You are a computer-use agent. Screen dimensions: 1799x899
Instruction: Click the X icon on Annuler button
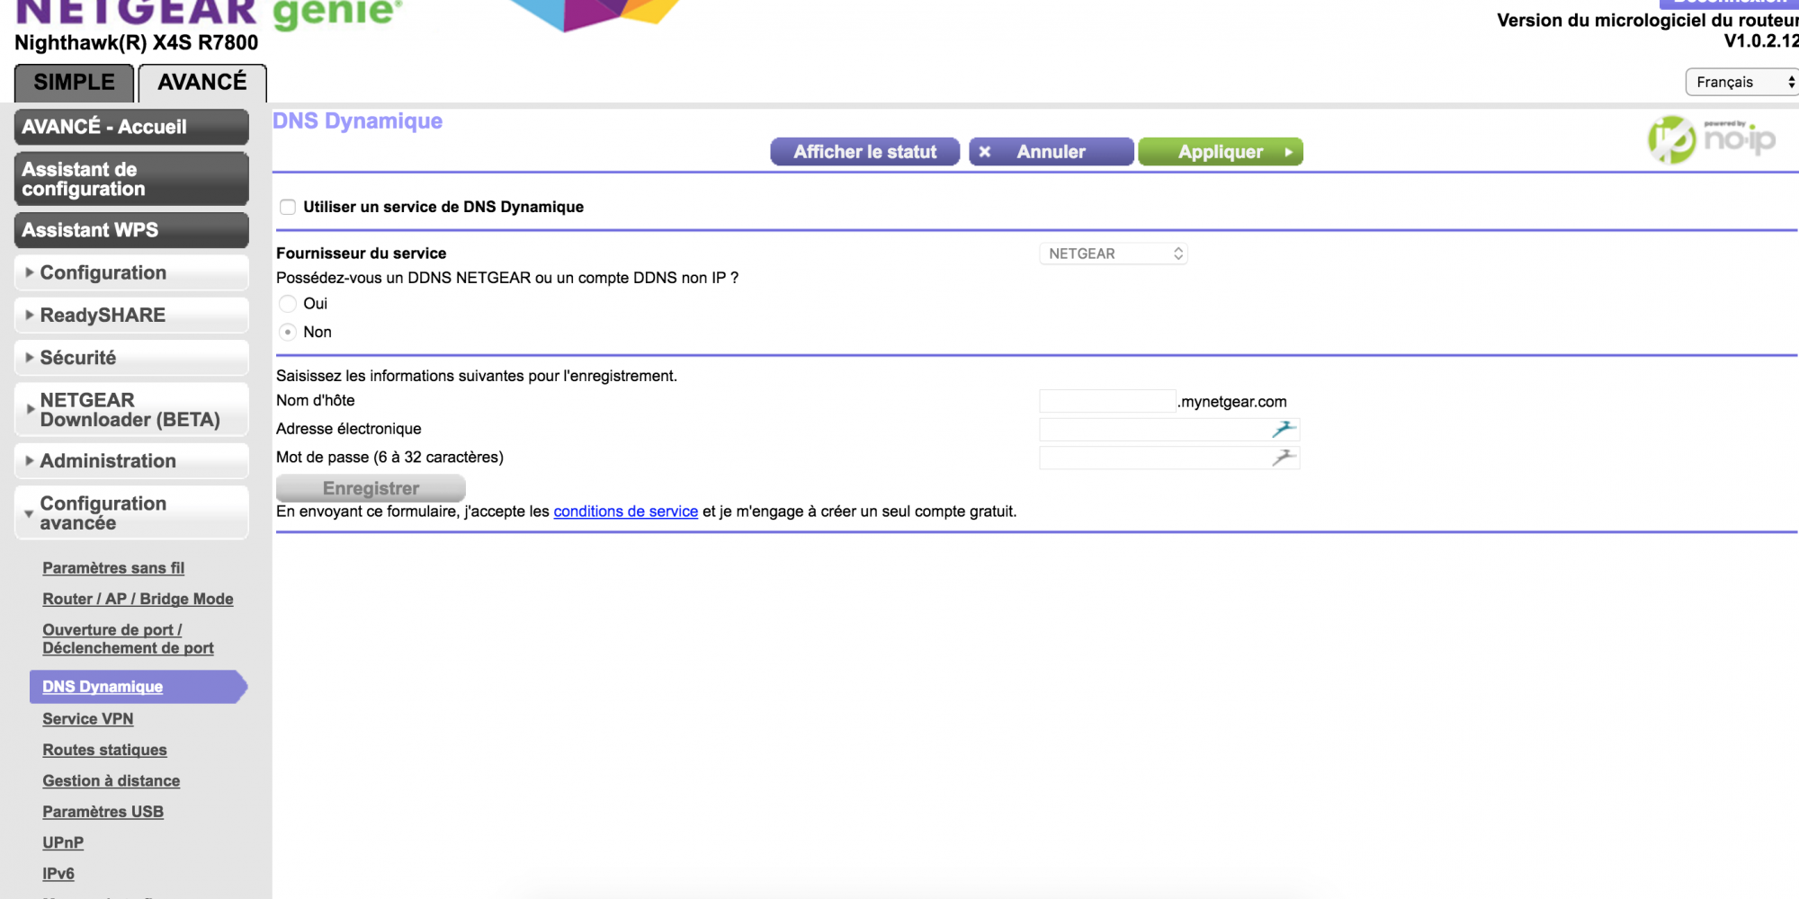985,152
